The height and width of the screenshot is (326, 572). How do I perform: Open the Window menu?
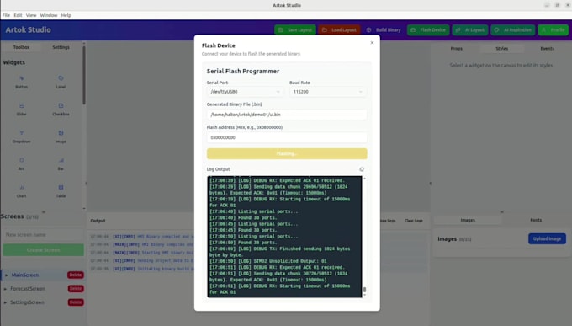[49, 15]
